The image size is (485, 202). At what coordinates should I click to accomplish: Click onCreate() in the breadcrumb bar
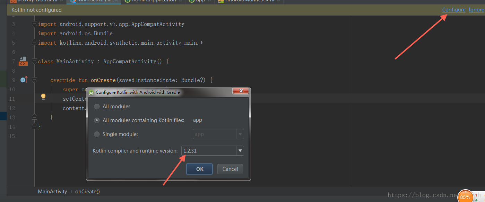click(87, 191)
